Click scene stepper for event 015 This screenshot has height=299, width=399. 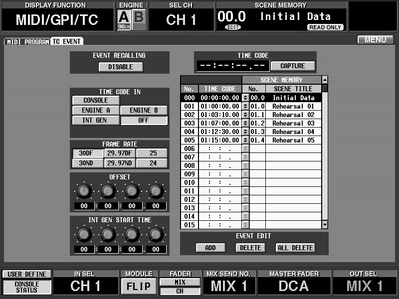(x=245, y=225)
